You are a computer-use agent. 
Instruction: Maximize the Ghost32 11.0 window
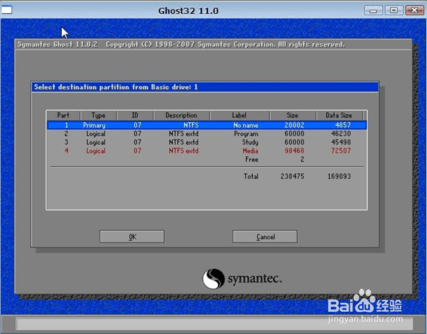click(393, 10)
